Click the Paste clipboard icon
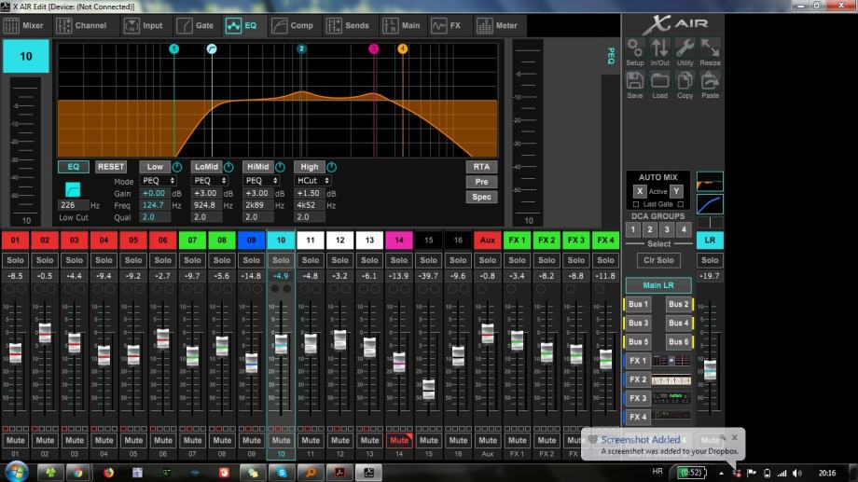 click(x=710, y=80)
